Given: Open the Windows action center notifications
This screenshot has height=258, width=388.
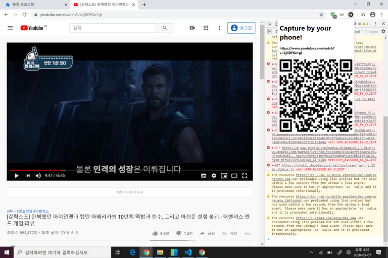Looking at the screenshot, I should (378, 252).
